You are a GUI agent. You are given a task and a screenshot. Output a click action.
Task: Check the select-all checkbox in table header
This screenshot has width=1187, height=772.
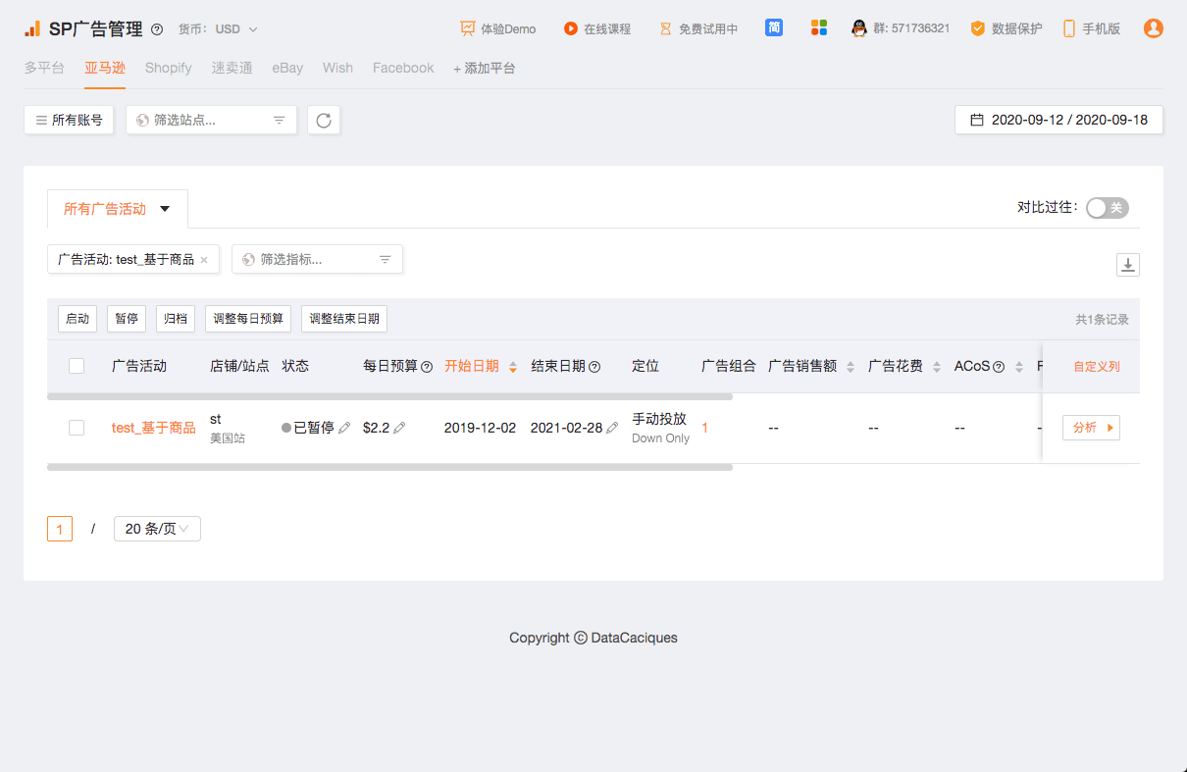77,366
